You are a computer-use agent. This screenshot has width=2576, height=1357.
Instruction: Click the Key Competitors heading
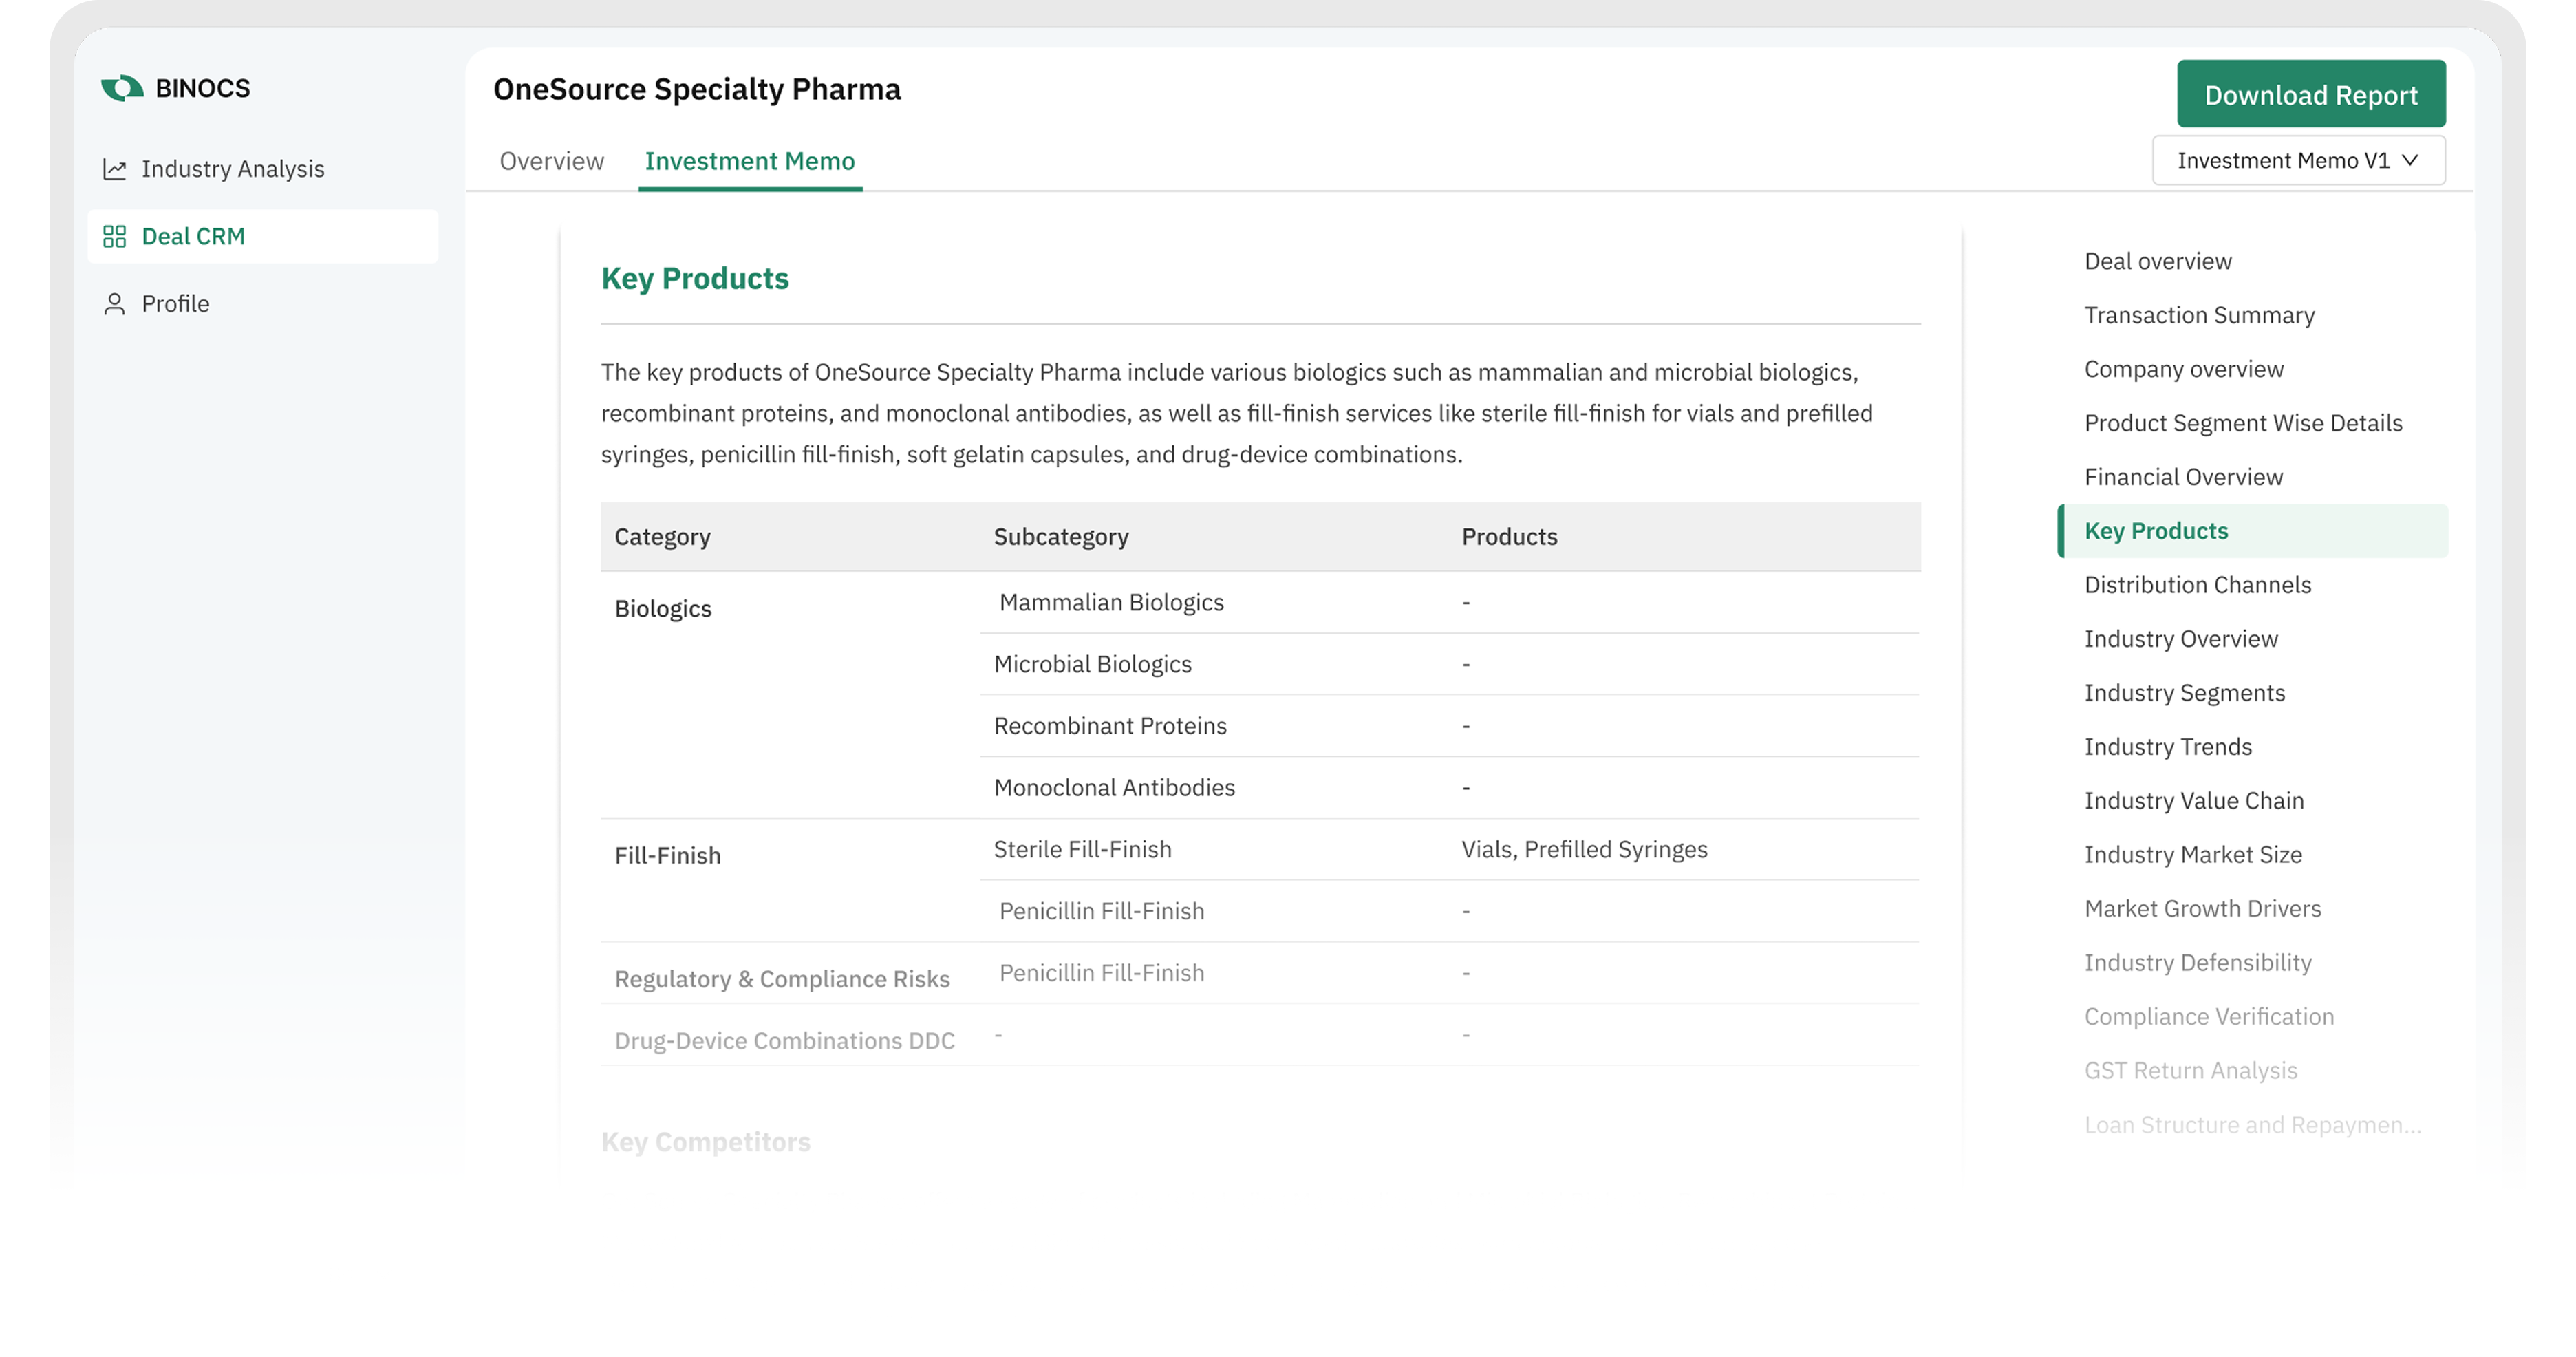click(x=705, y=1142)
